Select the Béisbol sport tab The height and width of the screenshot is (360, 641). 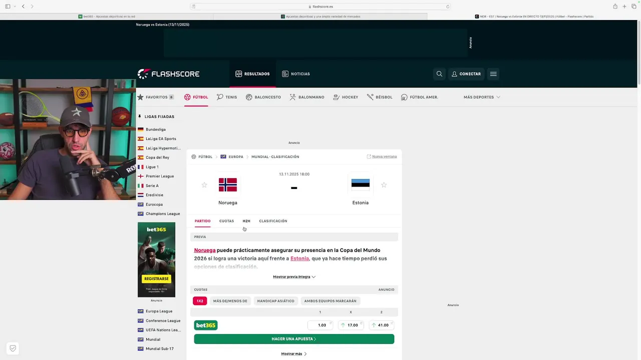click(380, 97)
